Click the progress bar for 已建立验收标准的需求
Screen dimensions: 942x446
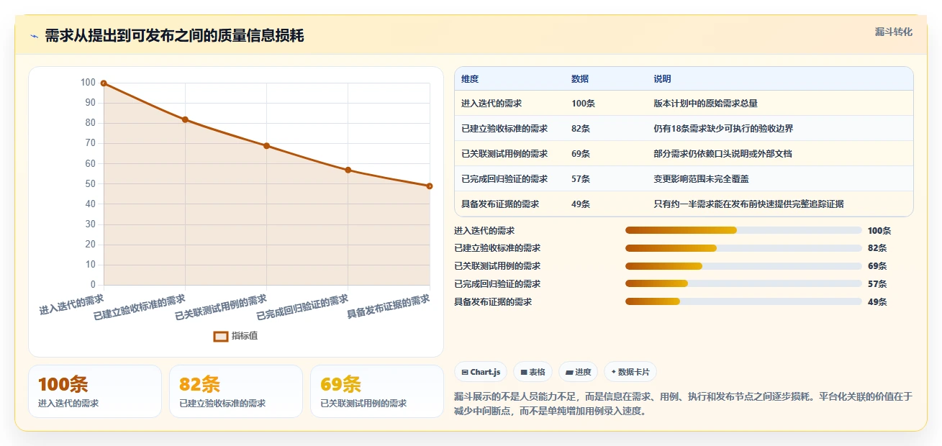(x=743, y=248)
